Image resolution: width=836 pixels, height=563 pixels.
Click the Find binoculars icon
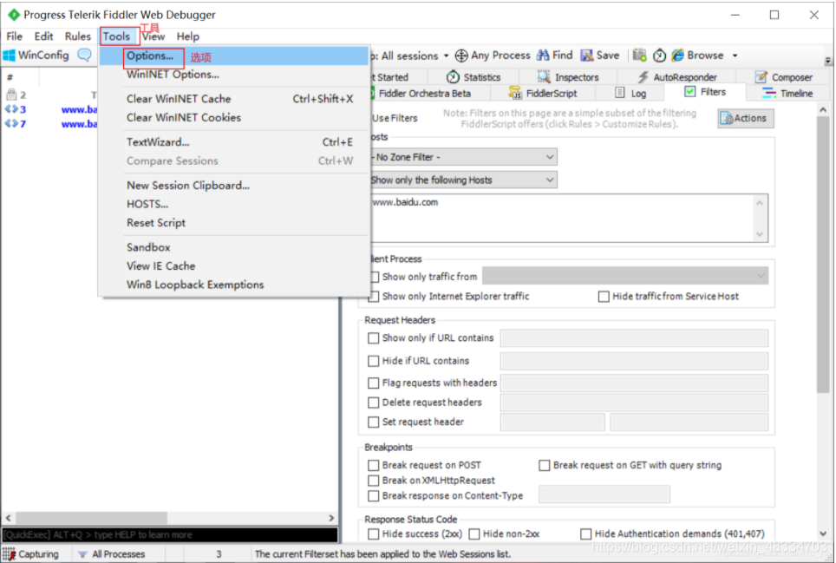click(543, 56)
